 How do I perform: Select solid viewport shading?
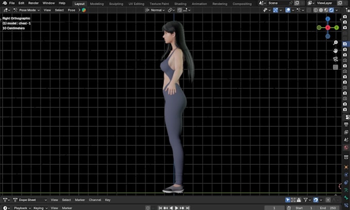[321, 10]
